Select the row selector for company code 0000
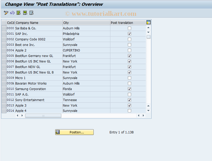Screen dimensions: 212x161 pyautogui.click(x=4, y=28)
